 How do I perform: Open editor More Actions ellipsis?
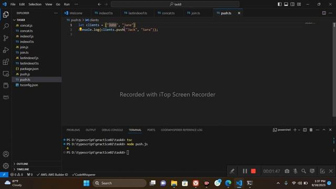[330, 13]
